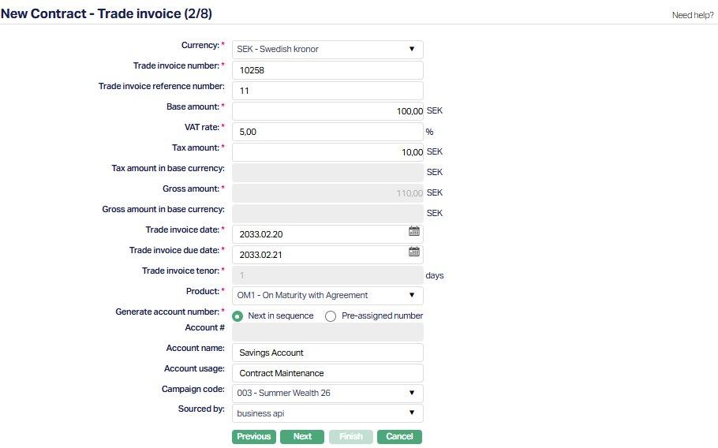Screen dimensions: 718x448
Task: Expand the Campaign code dropdown
Action: coord(327,393)
